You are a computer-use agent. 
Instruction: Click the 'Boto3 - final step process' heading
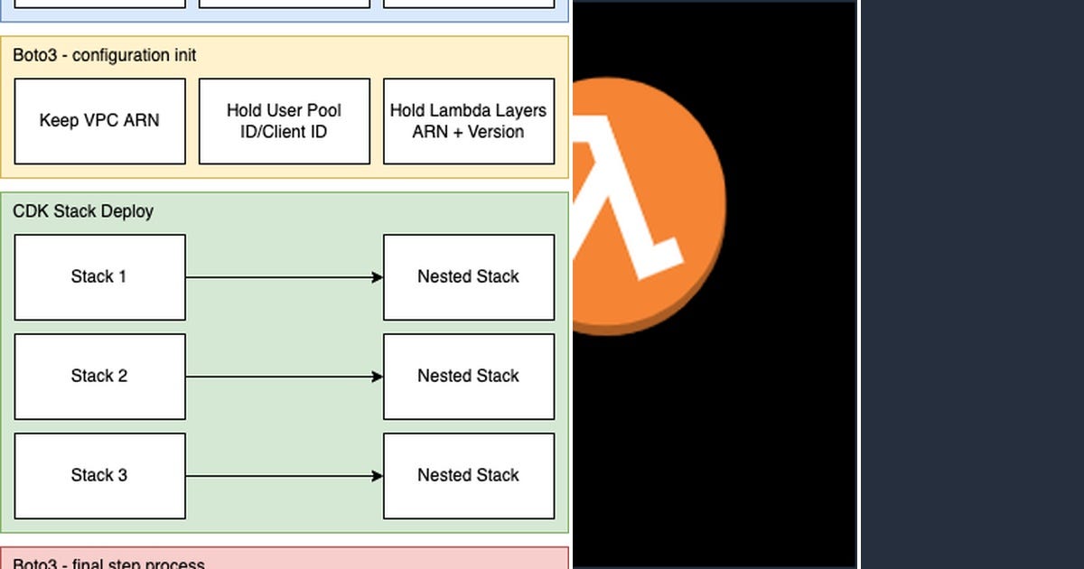point(109,564)
